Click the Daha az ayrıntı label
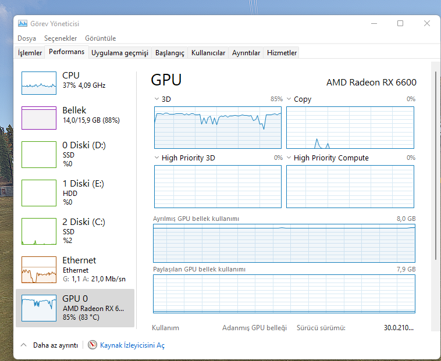The width and height of the screenshot is (441, 361). tap(55, 345)
